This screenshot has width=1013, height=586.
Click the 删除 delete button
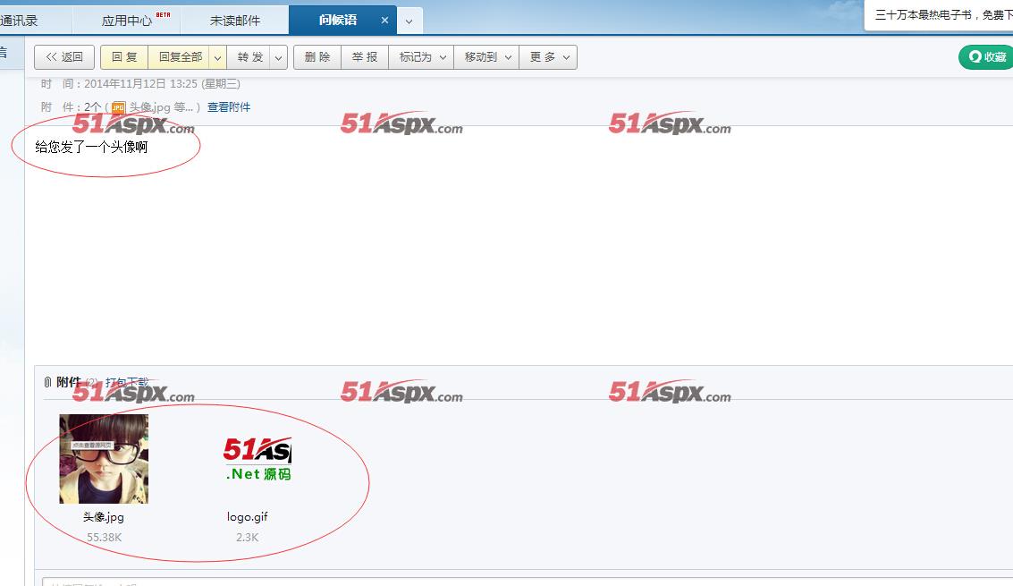pyautogui.click(x=317, y=57)
